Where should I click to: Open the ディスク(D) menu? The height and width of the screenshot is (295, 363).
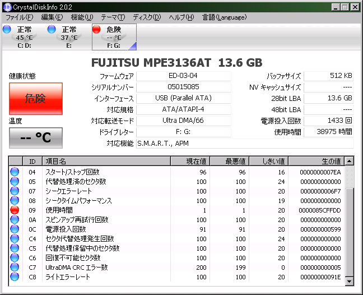tap(147, 17)
